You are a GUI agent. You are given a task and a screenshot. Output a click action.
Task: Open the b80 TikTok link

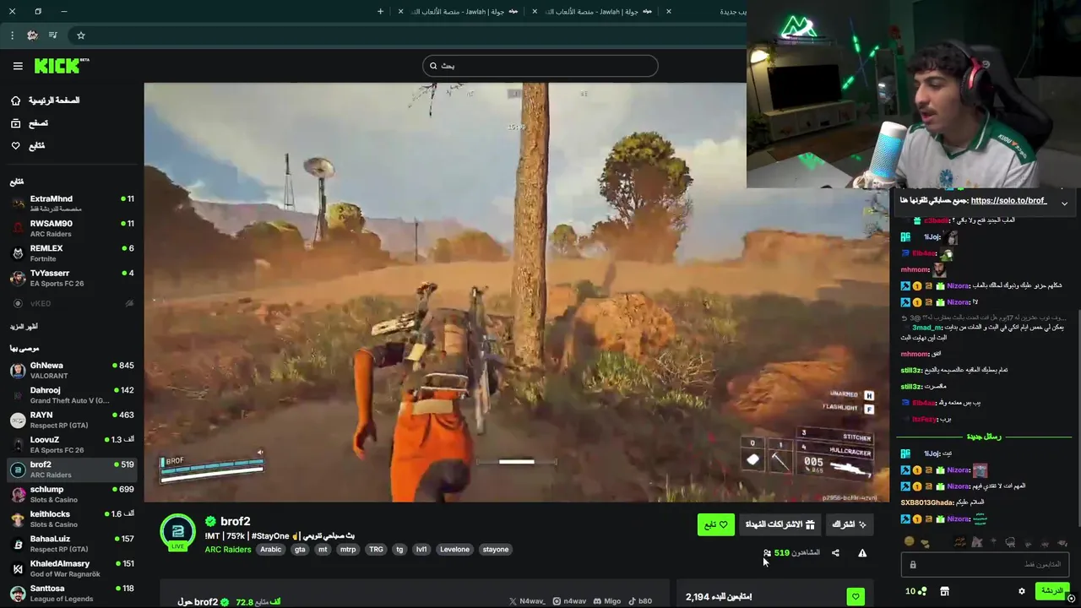click(x=640, y=601)
